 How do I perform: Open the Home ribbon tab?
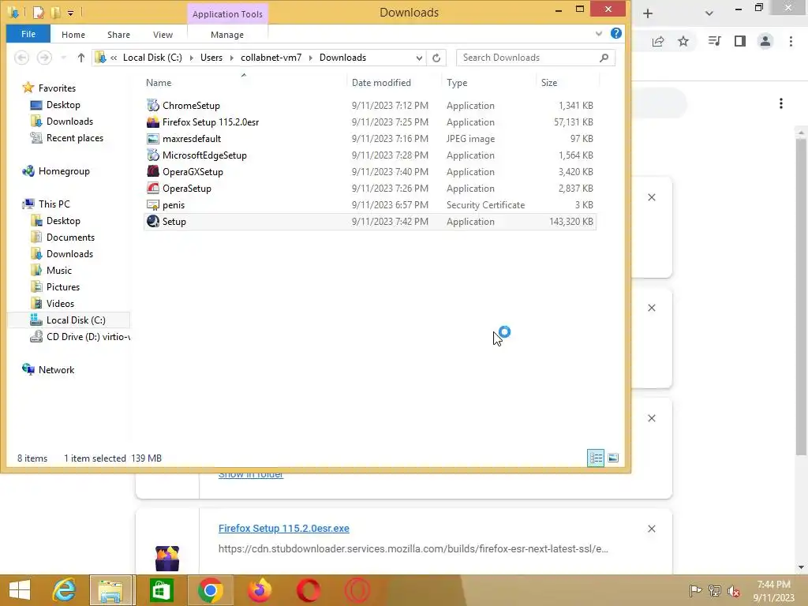pos(73,35)
